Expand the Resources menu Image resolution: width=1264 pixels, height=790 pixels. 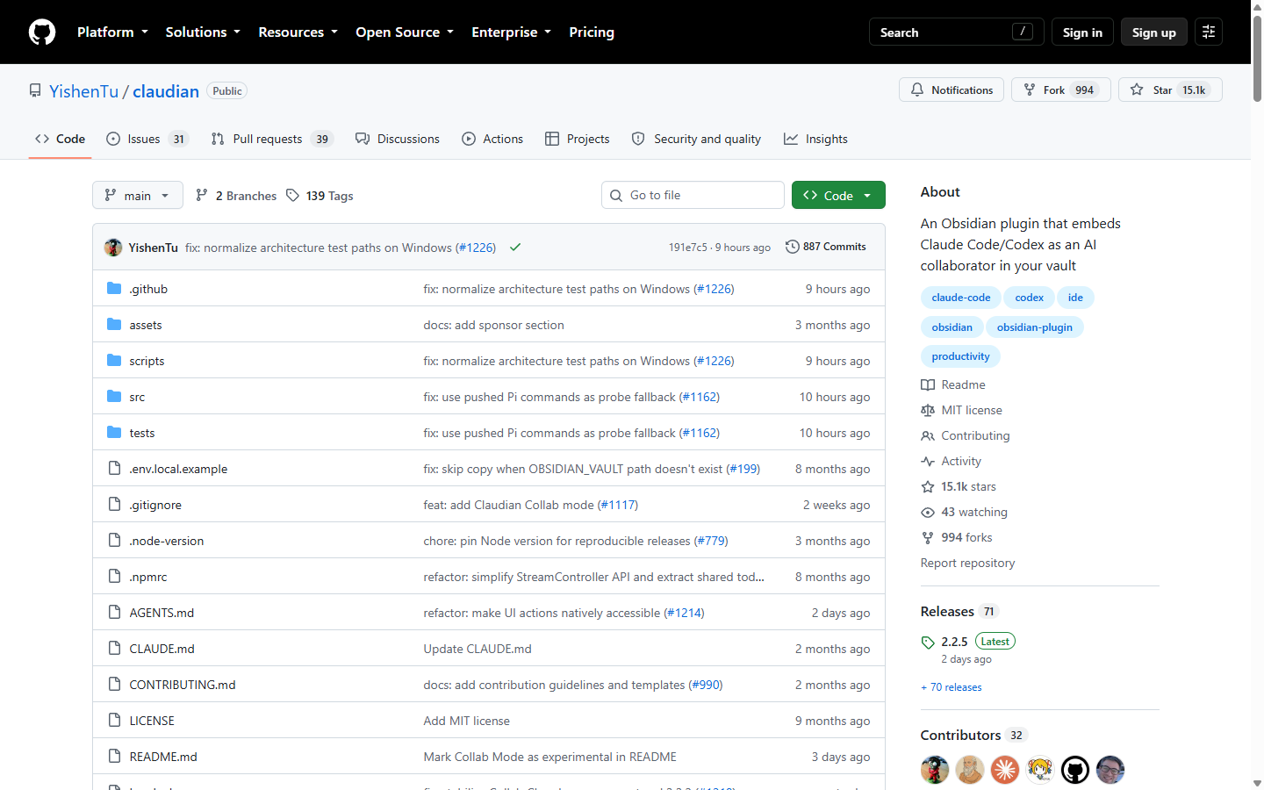click(x=298, y=32)
